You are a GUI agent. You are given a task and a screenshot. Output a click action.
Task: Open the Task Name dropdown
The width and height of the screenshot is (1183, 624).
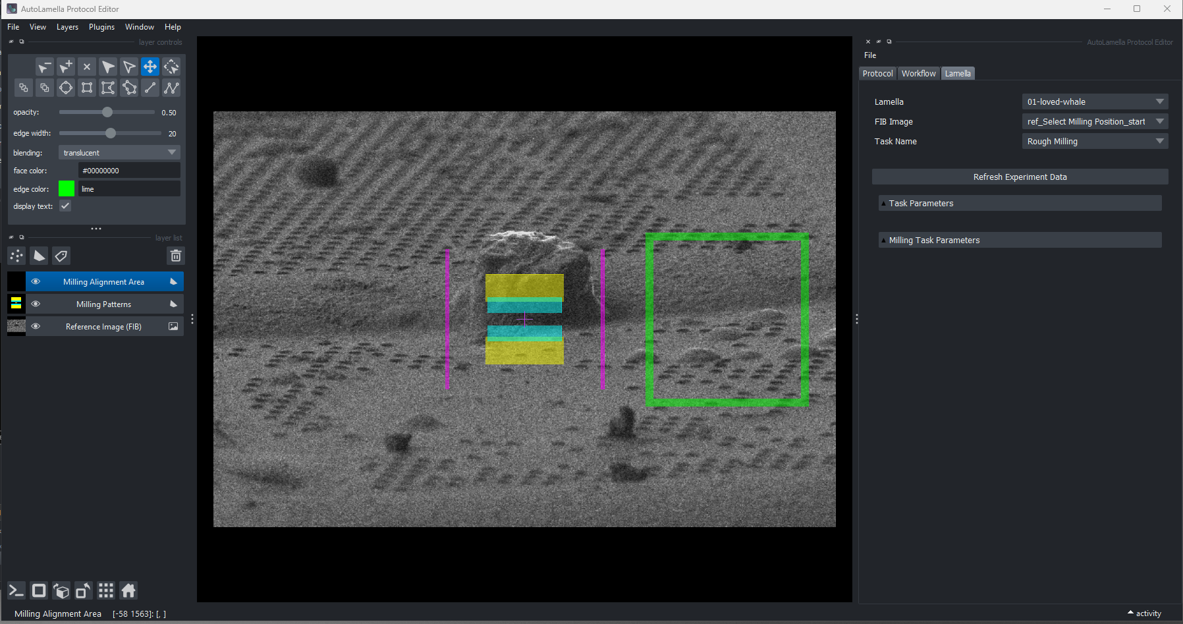(1094, 141)
